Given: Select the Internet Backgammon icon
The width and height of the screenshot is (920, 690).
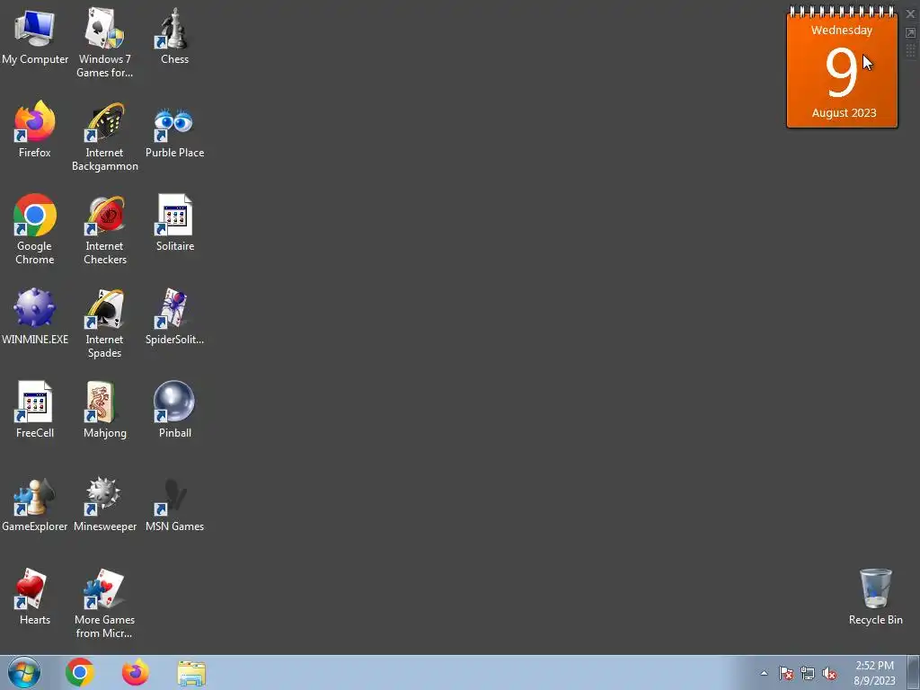Looking at the screenshot, I should click(x=104, y=137).
